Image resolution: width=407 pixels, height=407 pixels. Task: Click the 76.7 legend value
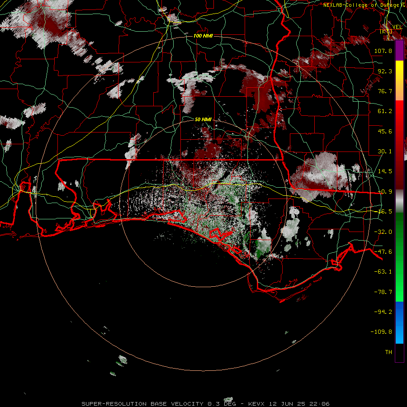(385, 91)
